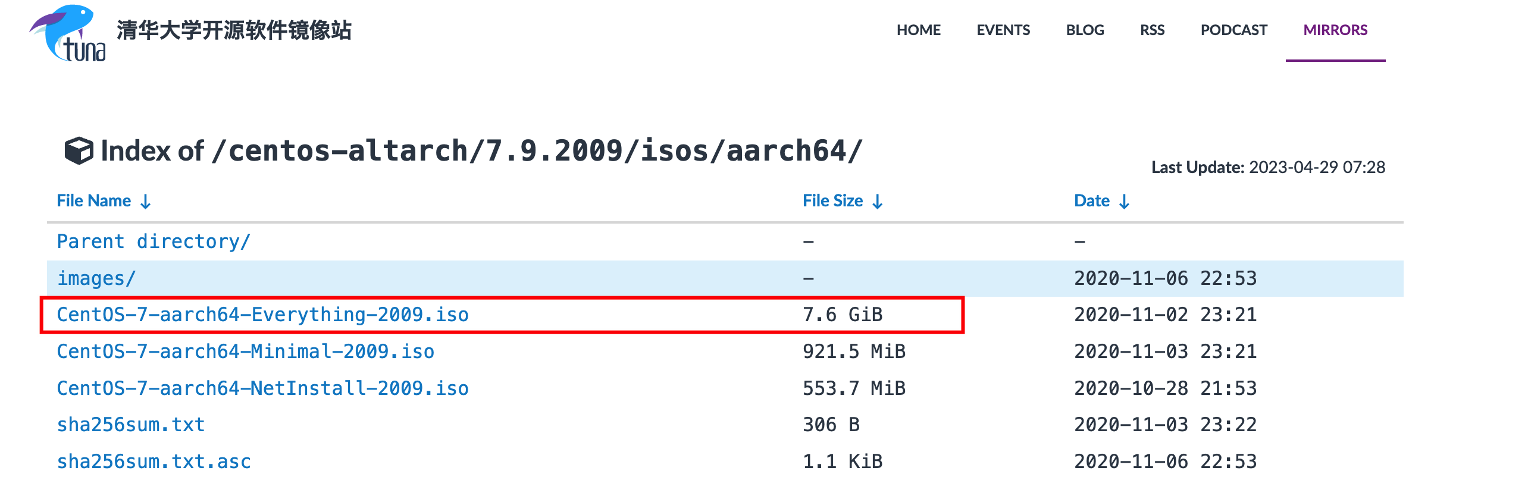Click the TUNA fish logo
The width and height of the screenshot is (1528, 496).
click(68, 33)
